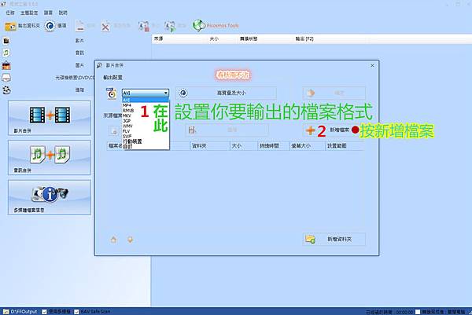Close the video joiner dialog
The image size is (472, 315).
coord(372,65)
